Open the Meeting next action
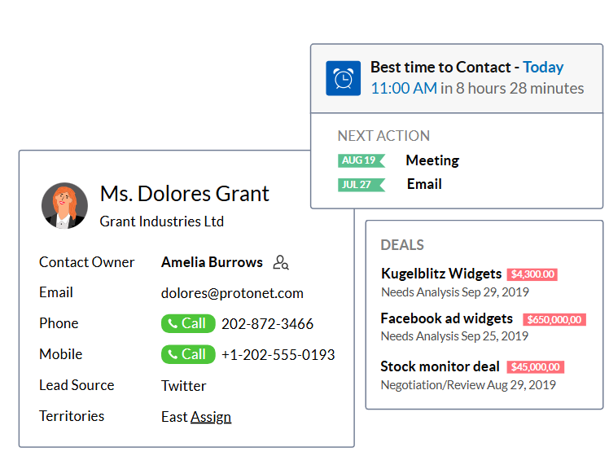Viewport: 609px width, 456px height. click(x=432, y=160)
